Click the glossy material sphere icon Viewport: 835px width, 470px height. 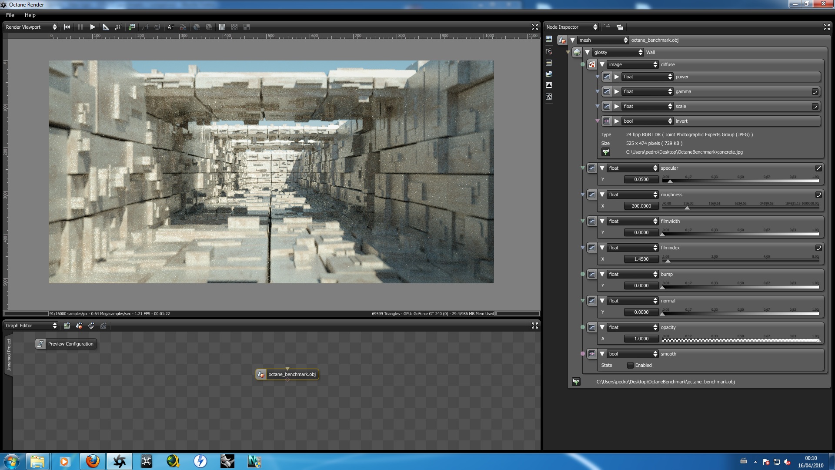577,52
